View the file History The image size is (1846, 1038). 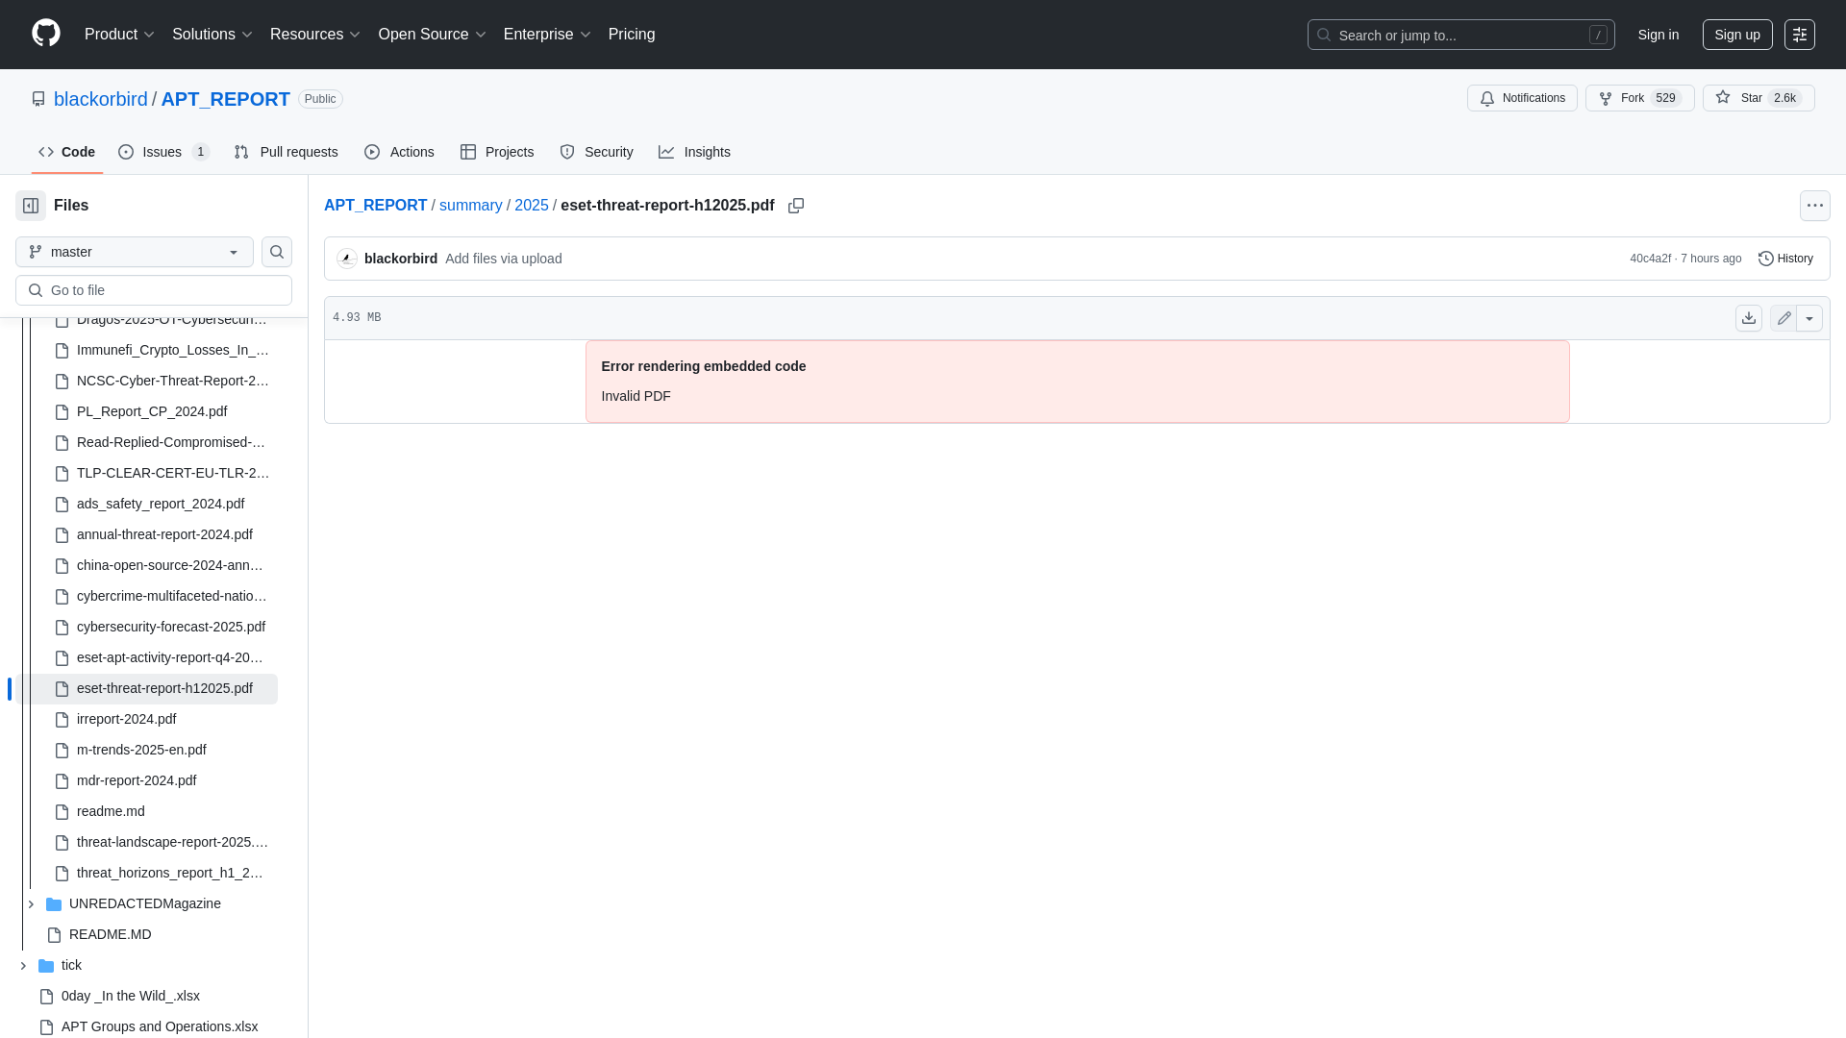coord(1785,259)
